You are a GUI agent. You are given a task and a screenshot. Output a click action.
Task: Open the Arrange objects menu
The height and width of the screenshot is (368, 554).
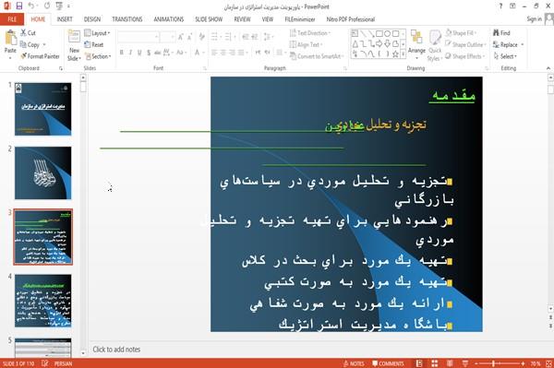[x=416, y=44]
